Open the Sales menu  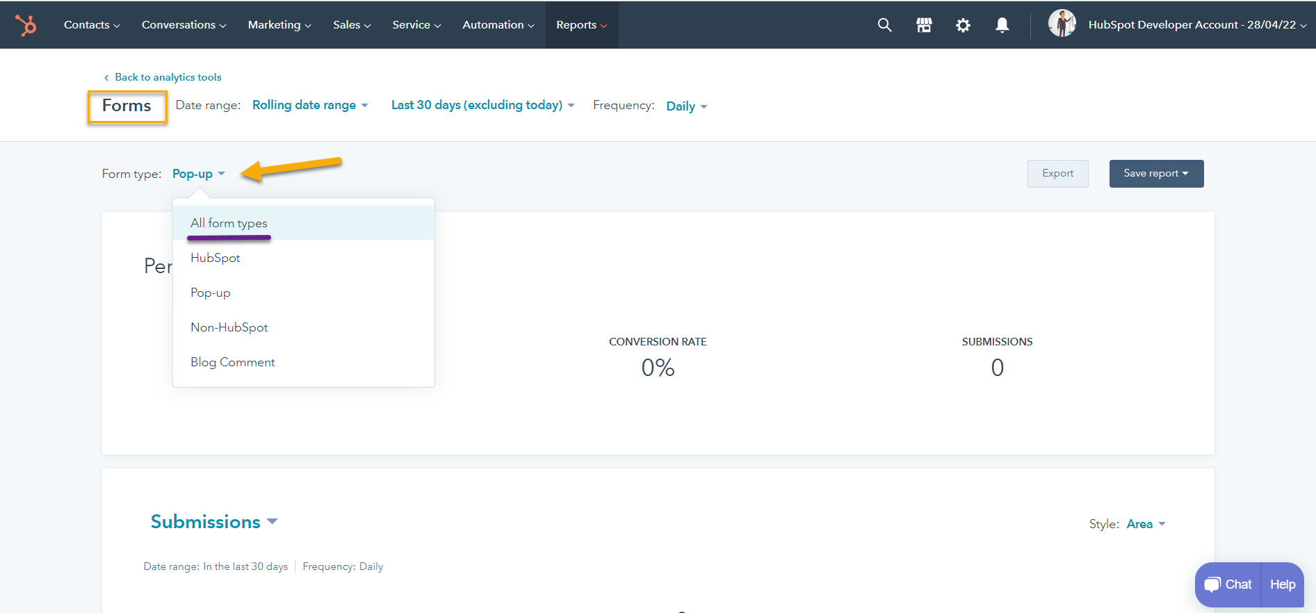point(352,25)
